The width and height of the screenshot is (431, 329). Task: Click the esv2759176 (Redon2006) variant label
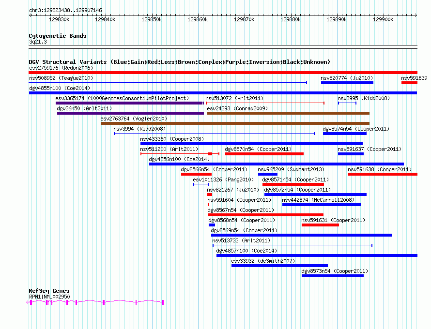pos(61,68)
